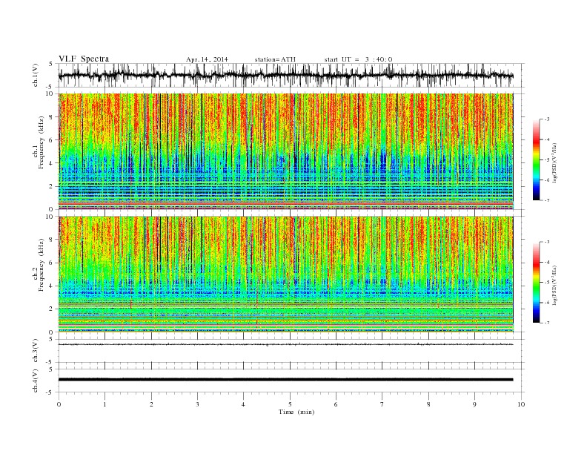The width and height of the screenshot is (587, 454).
Task: Click the "8" kHz tick on ch.1 frequency axis
Action: point(52,117)
